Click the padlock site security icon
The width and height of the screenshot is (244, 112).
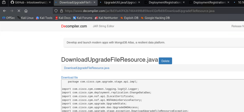pyautogui.click(x=61, y=11)
